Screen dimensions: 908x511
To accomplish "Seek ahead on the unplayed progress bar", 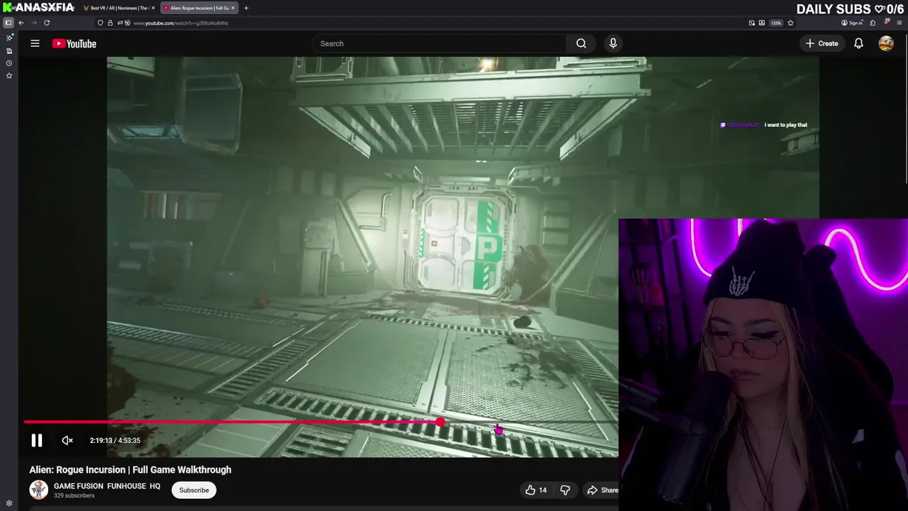I will pyautogui.click(x=531, y=422).
